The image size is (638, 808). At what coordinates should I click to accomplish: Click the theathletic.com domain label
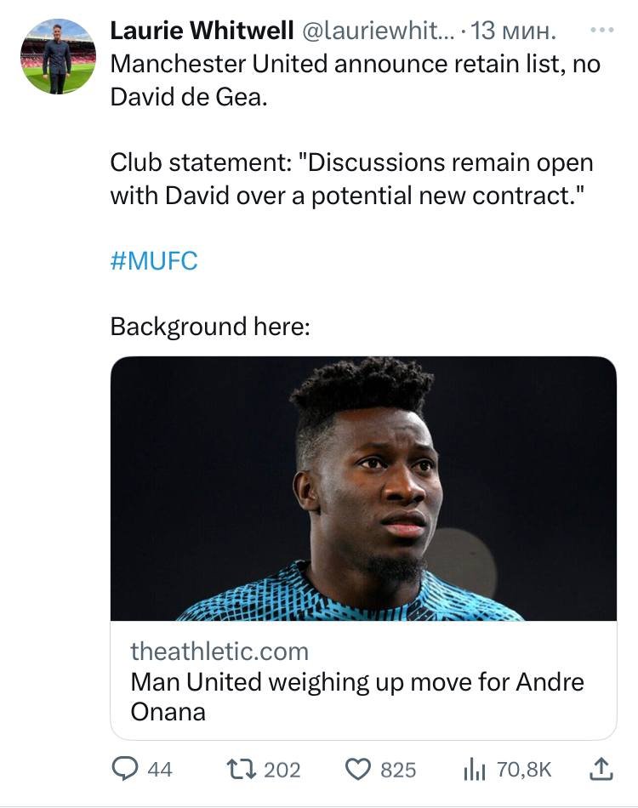click(x=219, y=652)
